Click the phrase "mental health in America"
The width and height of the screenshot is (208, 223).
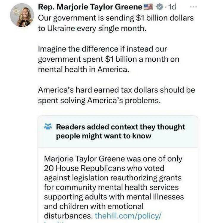pos(83,70)
